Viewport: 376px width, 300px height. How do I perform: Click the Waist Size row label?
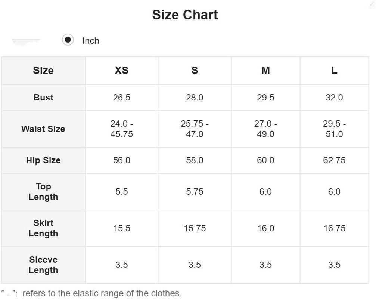click(43, 129)
